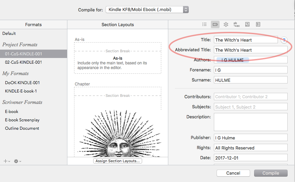Open the formats gear action menu
This screenshot has width=295, height=182.
tap(17, 161)
